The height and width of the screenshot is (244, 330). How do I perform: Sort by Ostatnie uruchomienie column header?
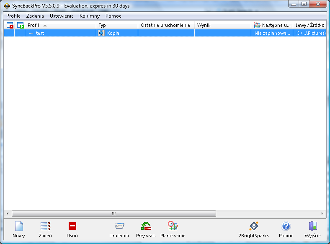click(x=166, y=25)
